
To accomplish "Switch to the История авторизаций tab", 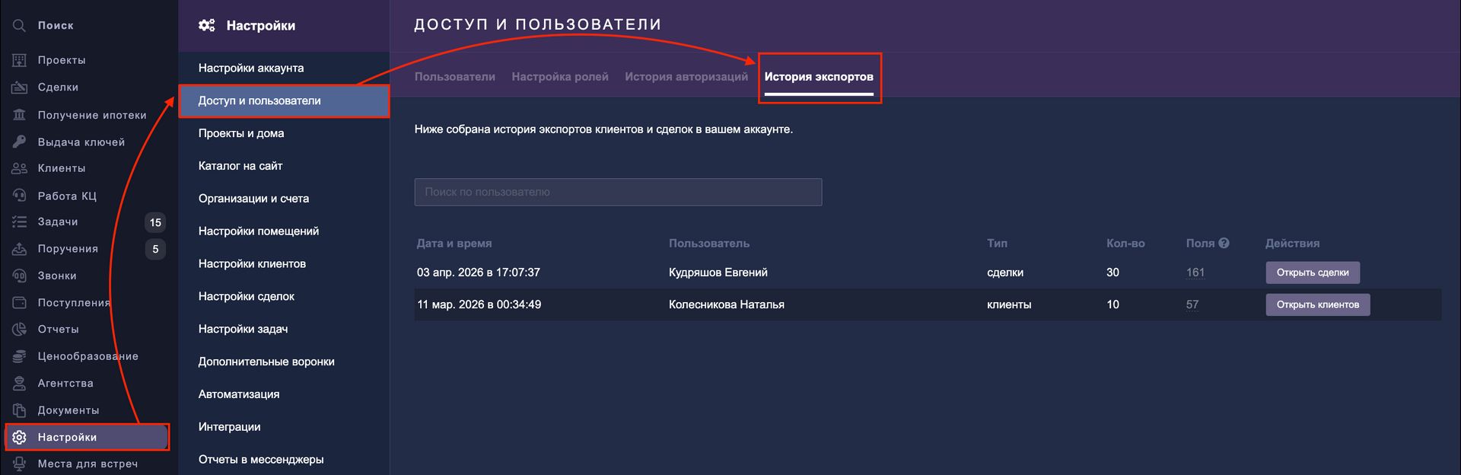I will pos(686,77).
